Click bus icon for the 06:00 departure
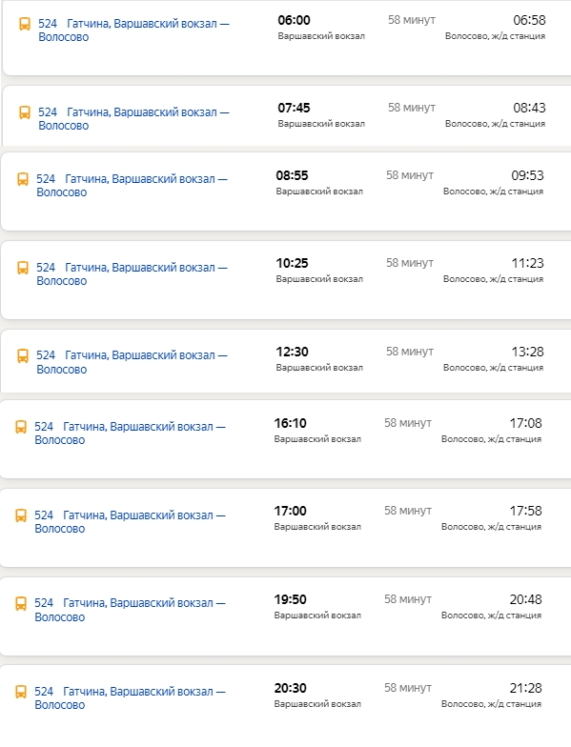 coord(25,24)
